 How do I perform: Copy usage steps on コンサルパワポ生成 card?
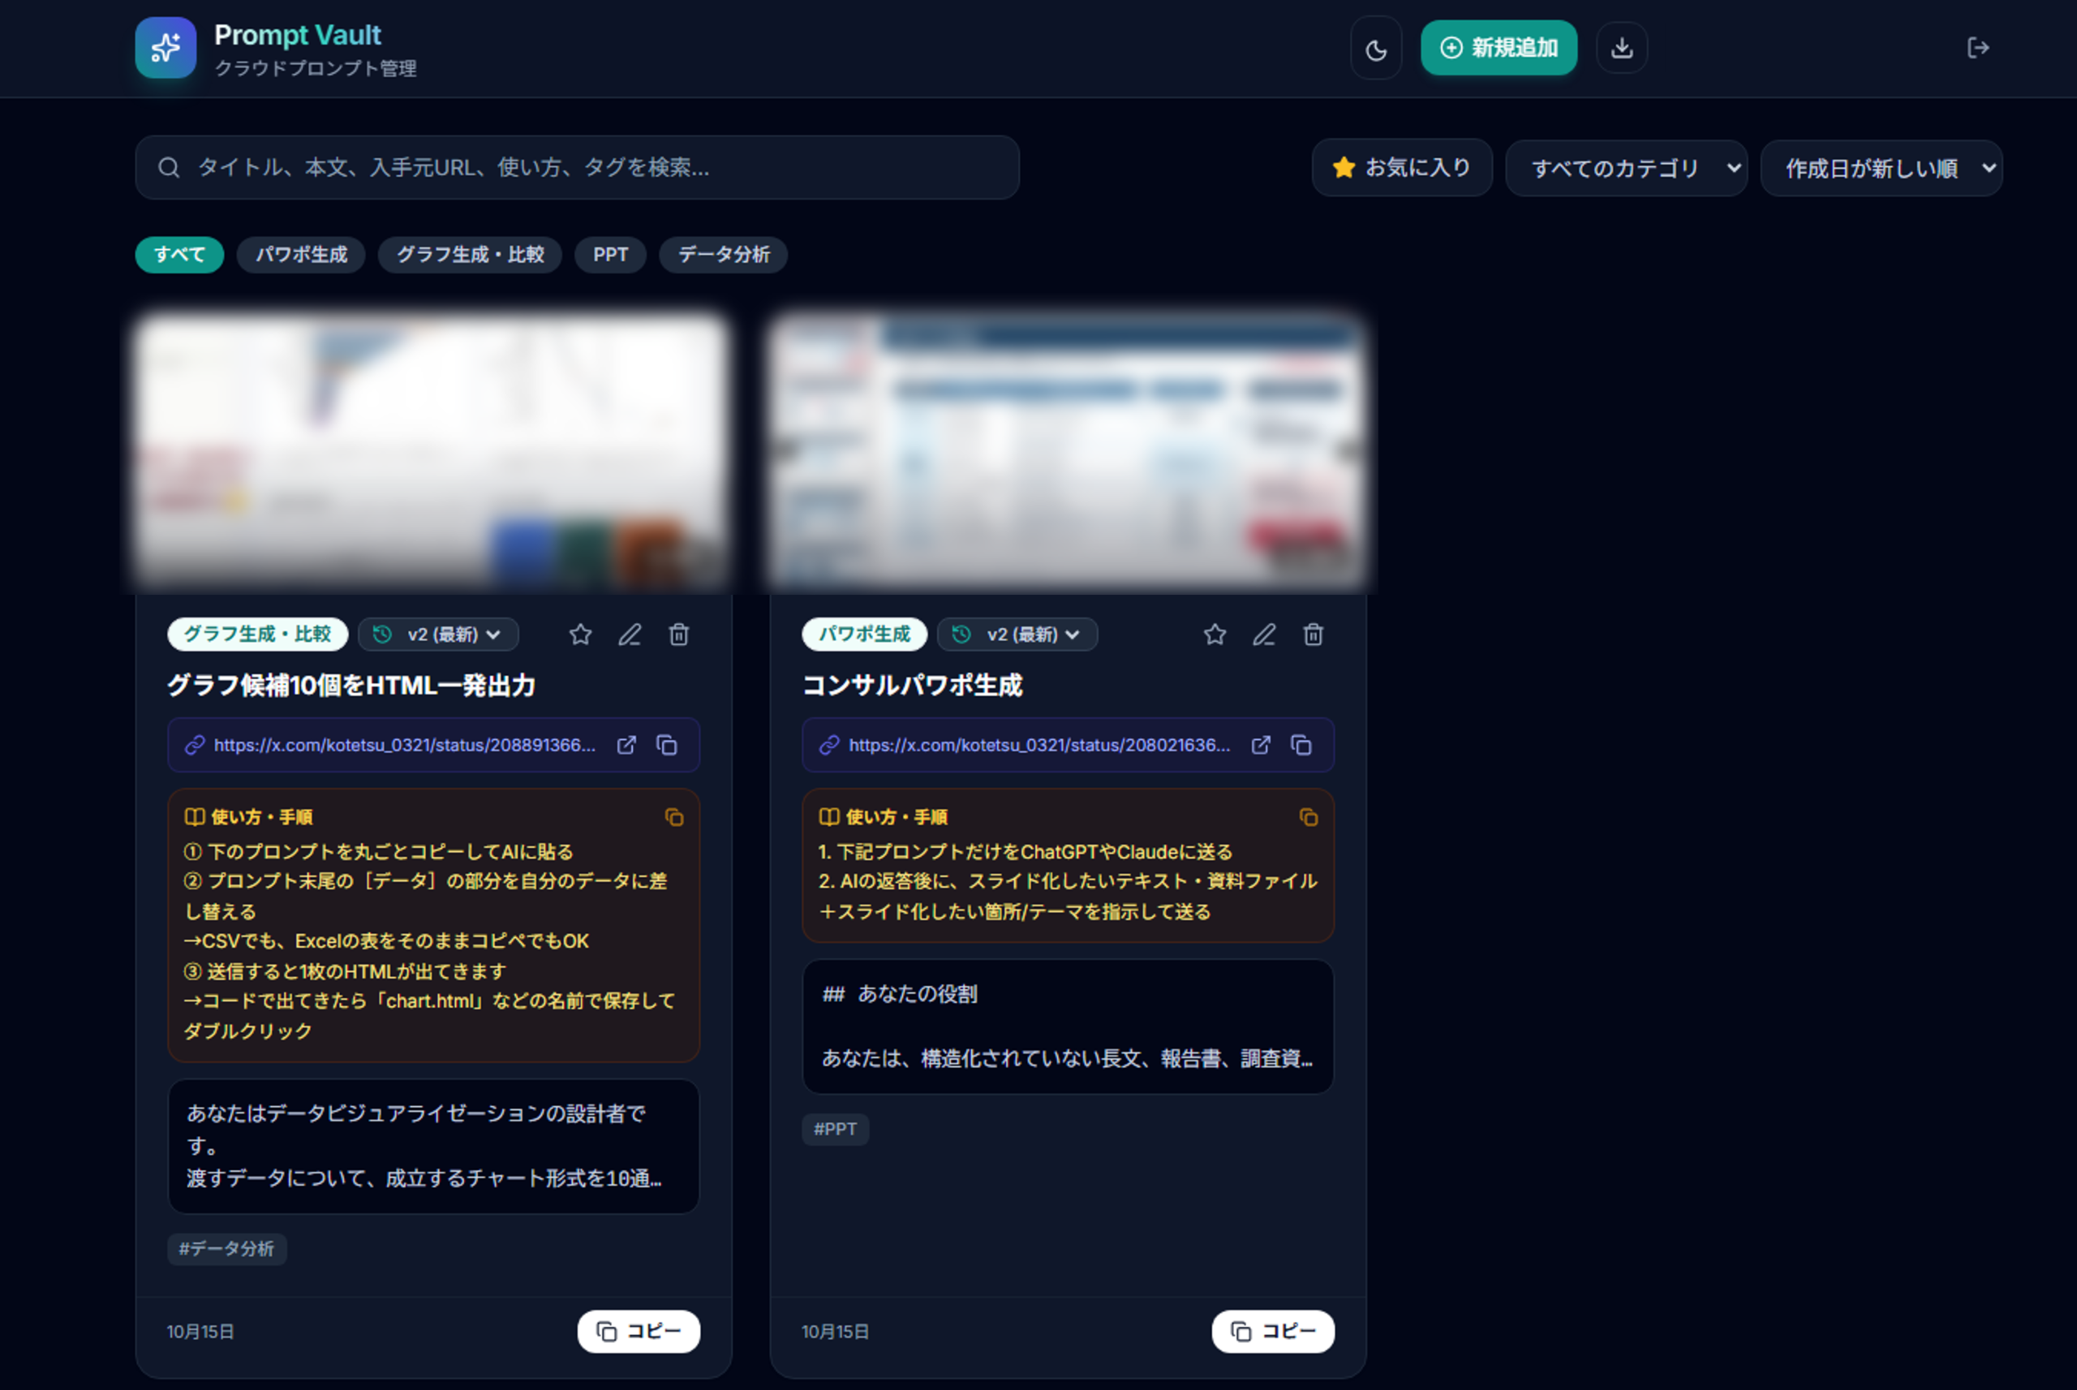coord(1309,817)
